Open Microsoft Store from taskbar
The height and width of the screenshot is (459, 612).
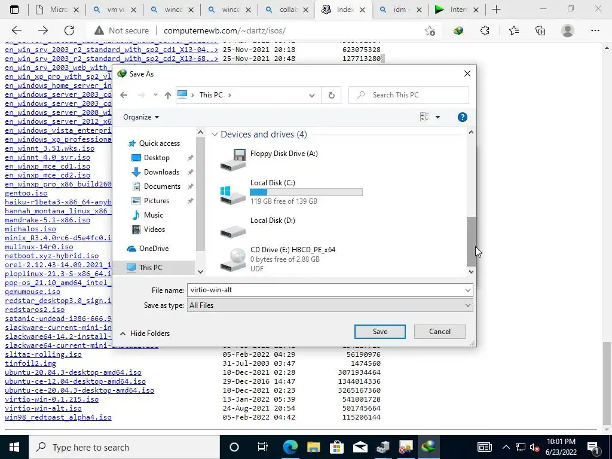(336, 447)
